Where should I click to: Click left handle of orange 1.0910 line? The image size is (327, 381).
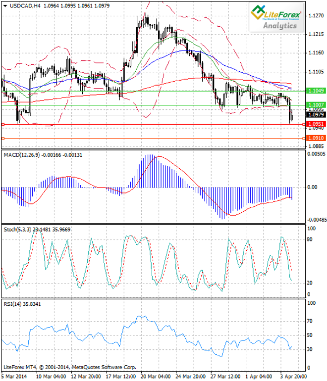[x=3, y=139]
